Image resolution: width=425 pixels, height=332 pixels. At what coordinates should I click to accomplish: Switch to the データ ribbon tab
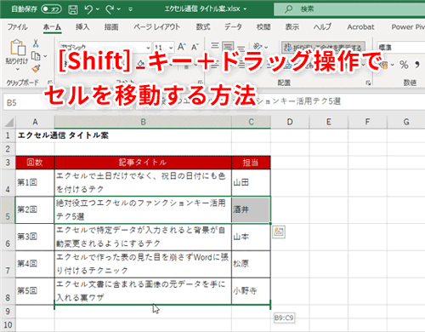tap(233, 27)
